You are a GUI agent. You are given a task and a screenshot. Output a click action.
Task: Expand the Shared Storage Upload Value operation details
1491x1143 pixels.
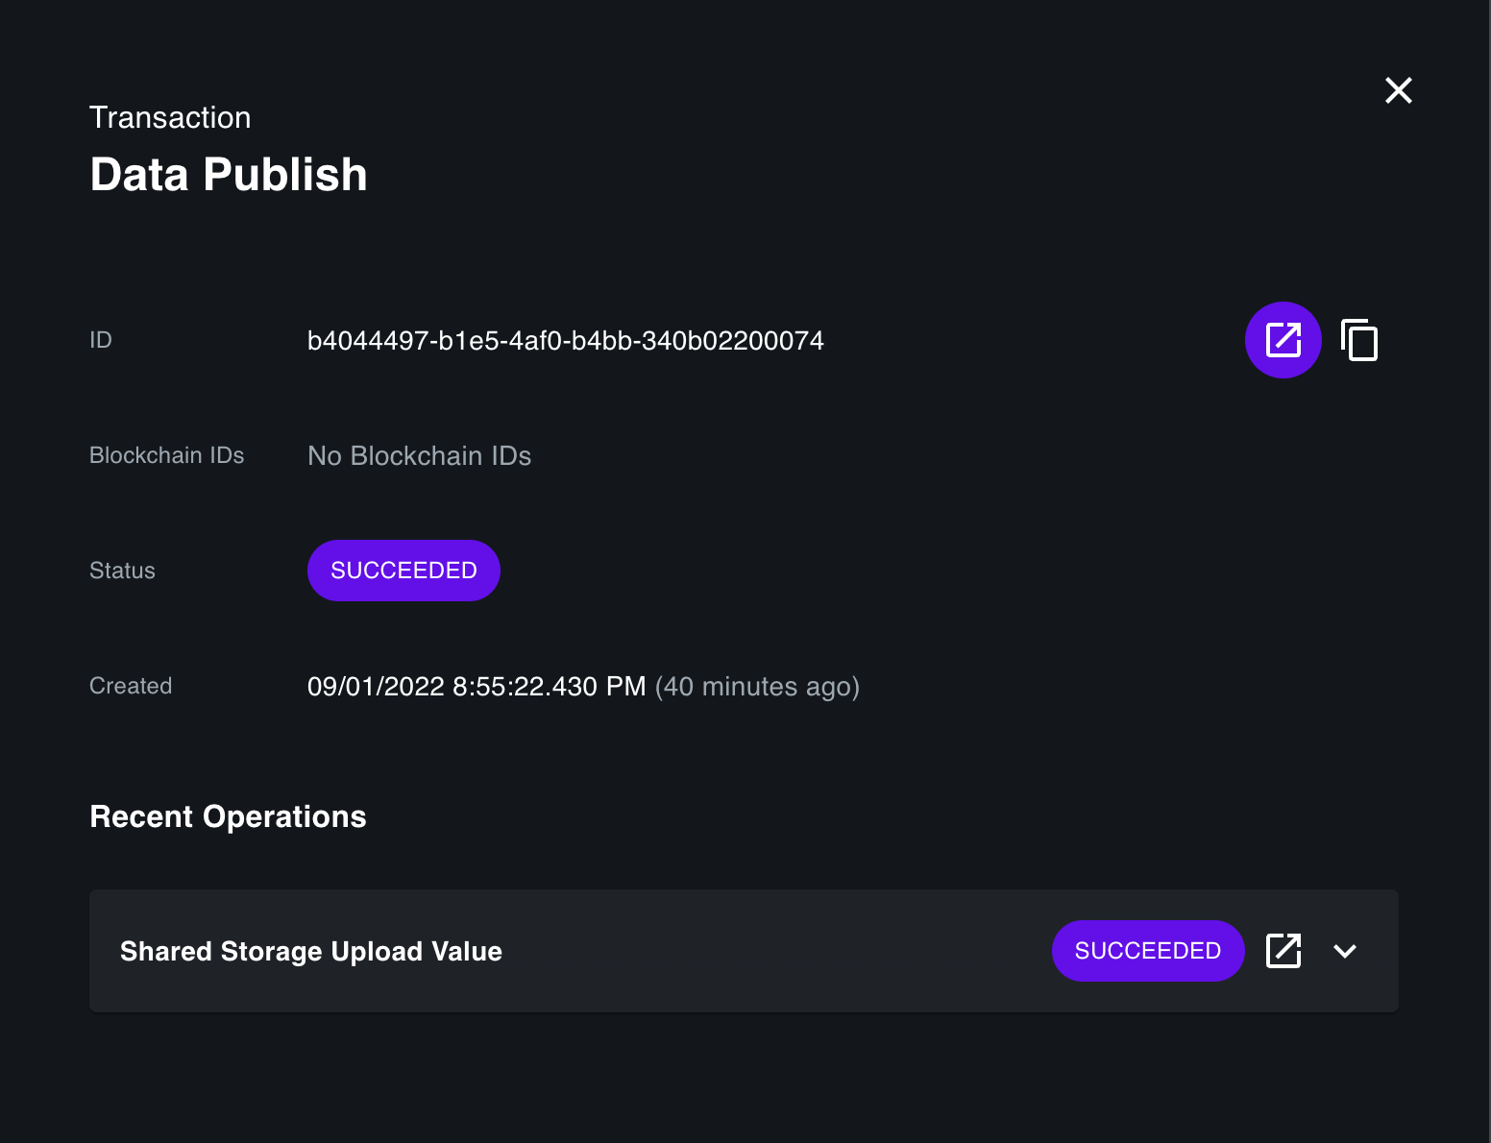(1345, 951)
